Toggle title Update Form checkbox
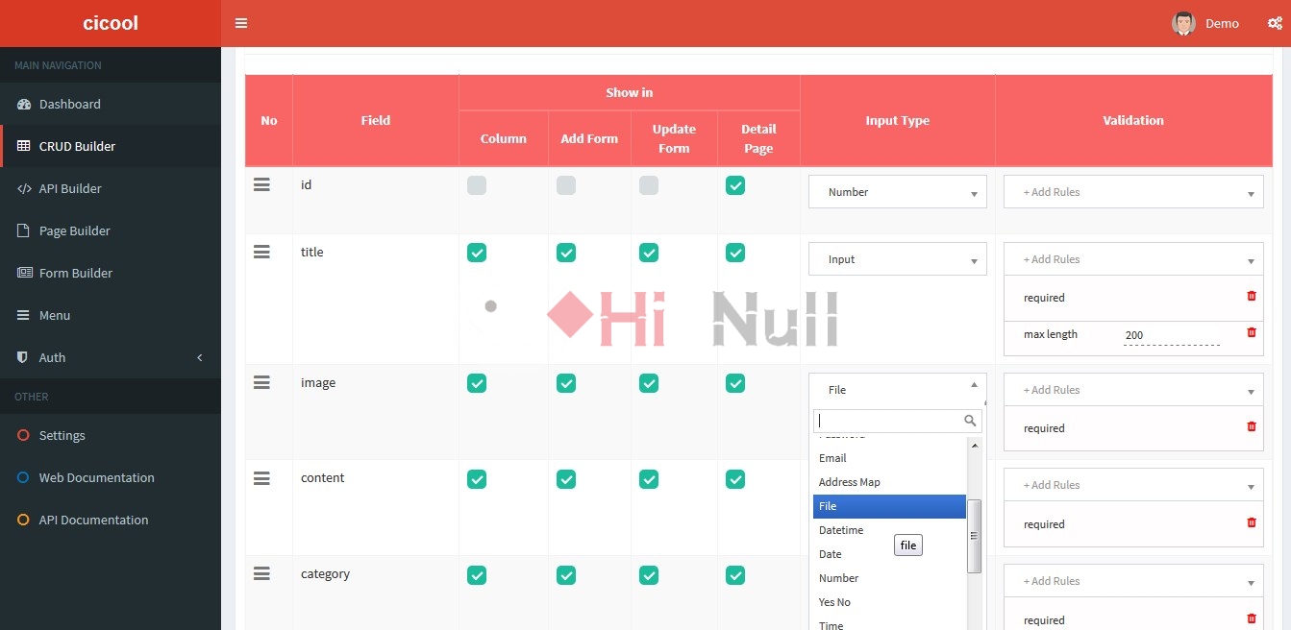The height and width of the screenshot is (630, 1291). 649,253
